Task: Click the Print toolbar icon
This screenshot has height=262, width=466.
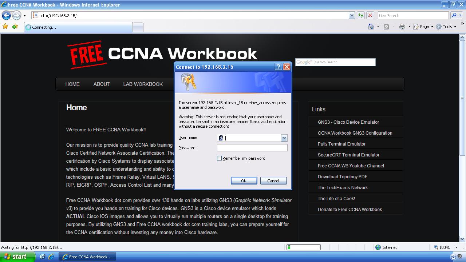Action: click(x=402, y=27)
